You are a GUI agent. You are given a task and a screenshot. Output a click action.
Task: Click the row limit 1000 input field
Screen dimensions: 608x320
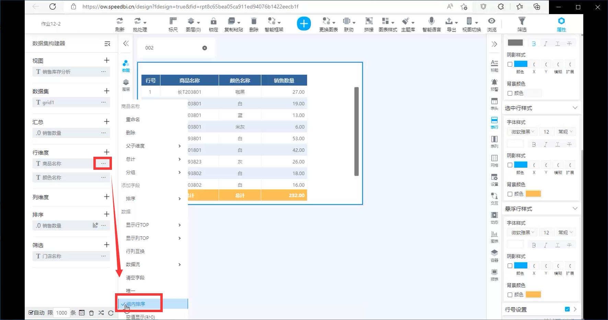61,313
